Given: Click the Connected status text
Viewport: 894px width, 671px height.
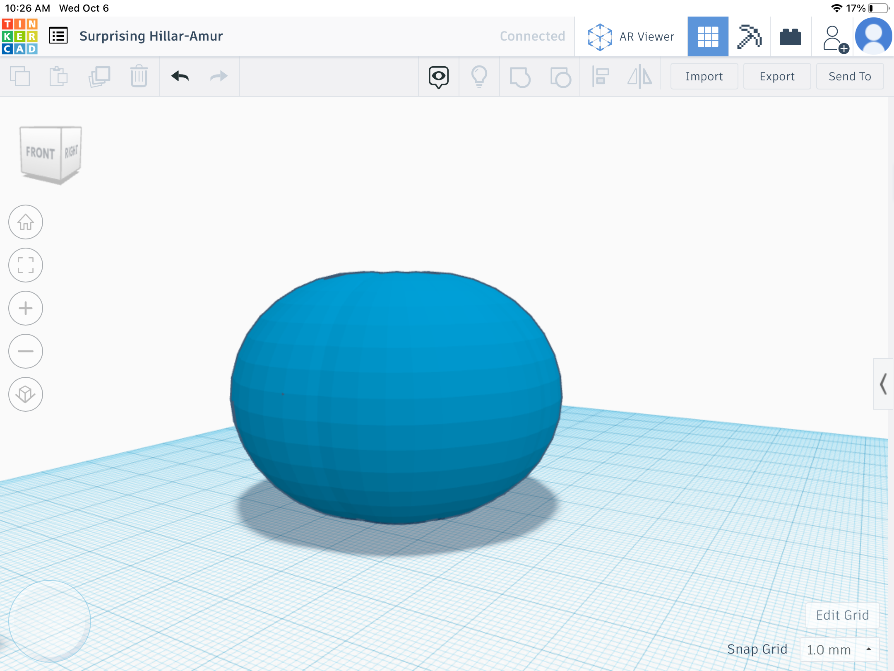Looking at the screenshot, I should 532,36.
